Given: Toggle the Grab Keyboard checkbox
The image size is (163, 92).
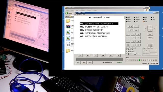Looking at the screenshot, I should (103, 62).
